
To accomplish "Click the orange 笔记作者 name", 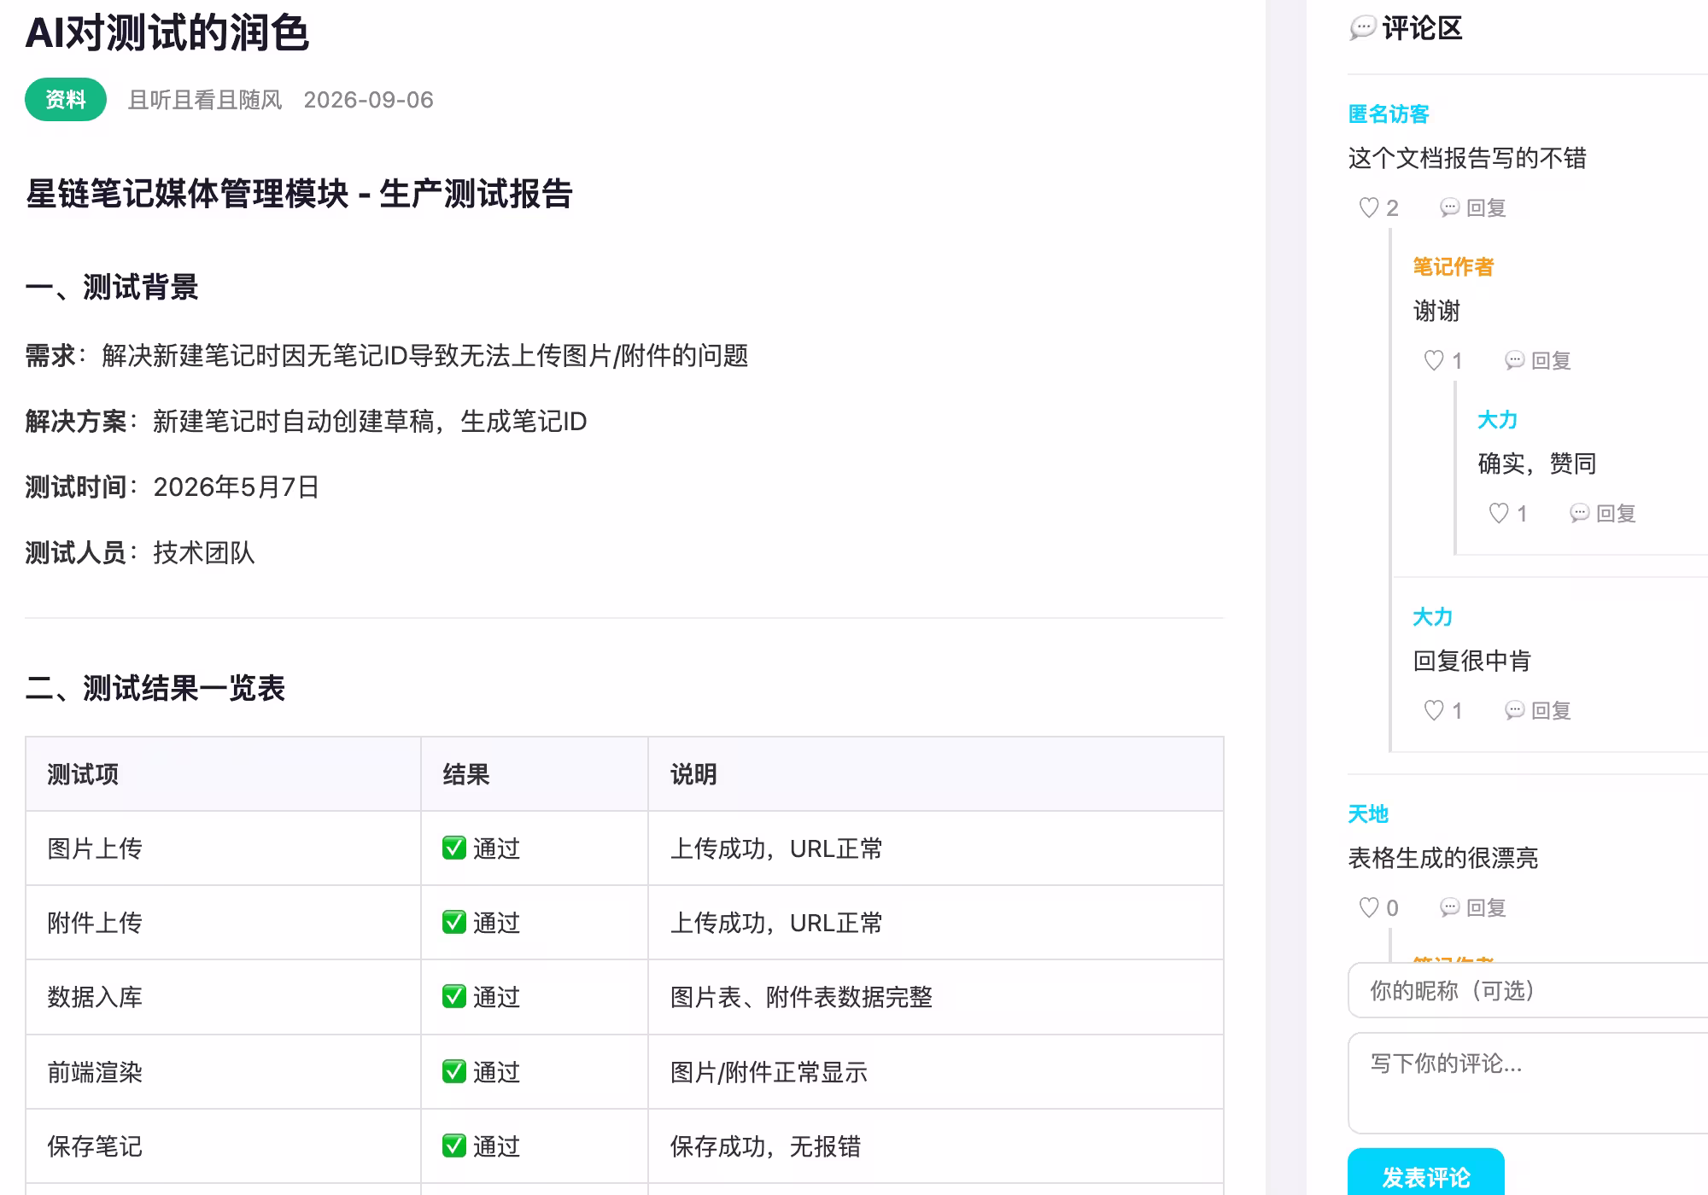I will 1454,267.
